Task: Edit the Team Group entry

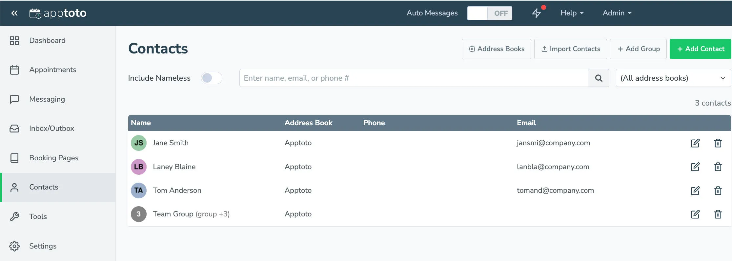Action: coord(695,214)
